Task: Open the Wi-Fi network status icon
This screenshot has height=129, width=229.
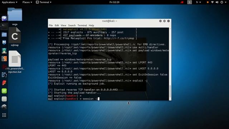Action: tap(212, 2)
